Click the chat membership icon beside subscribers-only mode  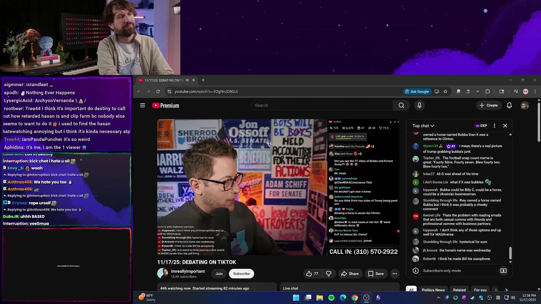pyautogui.click(x=503, y=271)
